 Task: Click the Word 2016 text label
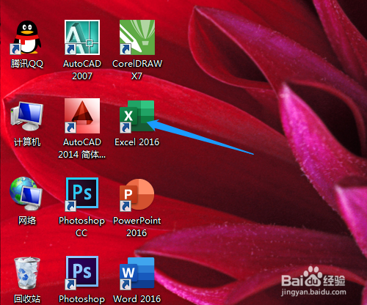[137, 299]
